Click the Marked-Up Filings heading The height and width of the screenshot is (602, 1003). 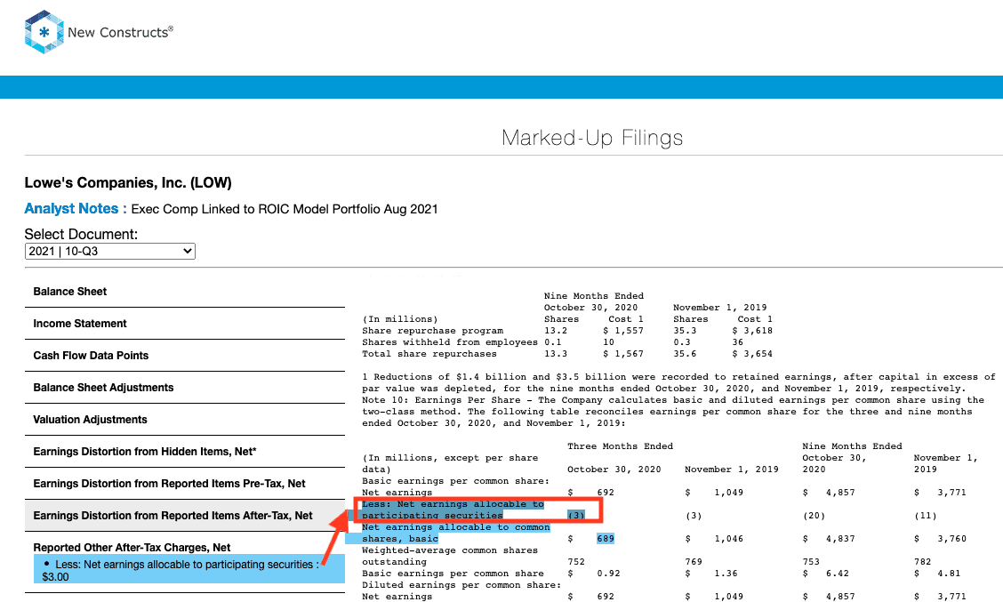click(592, 138)
